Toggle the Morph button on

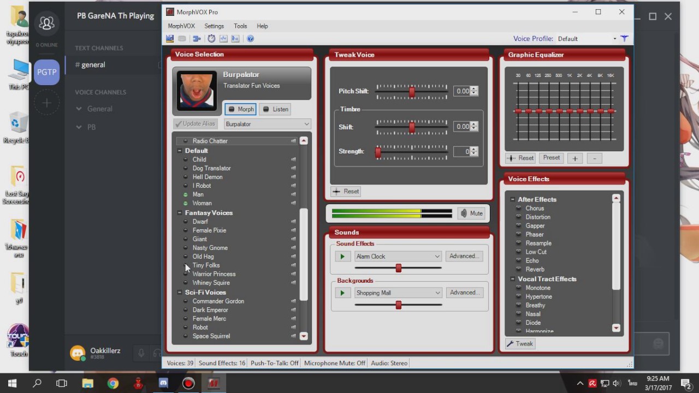[x=240, y=109]
